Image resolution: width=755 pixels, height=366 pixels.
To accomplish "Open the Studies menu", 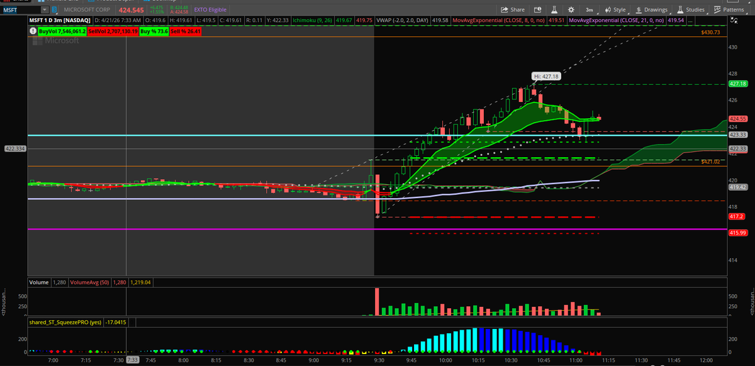I will 690,10.
